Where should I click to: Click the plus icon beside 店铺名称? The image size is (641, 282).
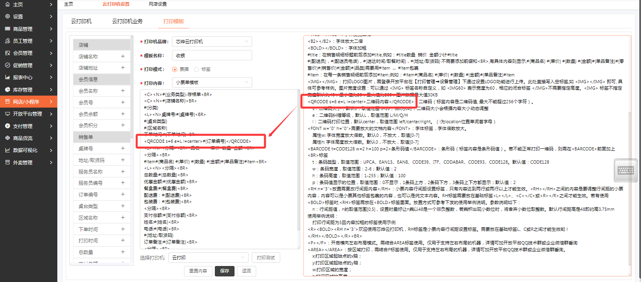tap(123, 56)
